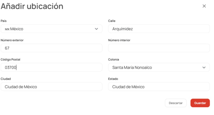This screenshot has width=214, height=115.
Task: Save the location with Guardar
Action: pyautogui.click(x=200, y=103)
